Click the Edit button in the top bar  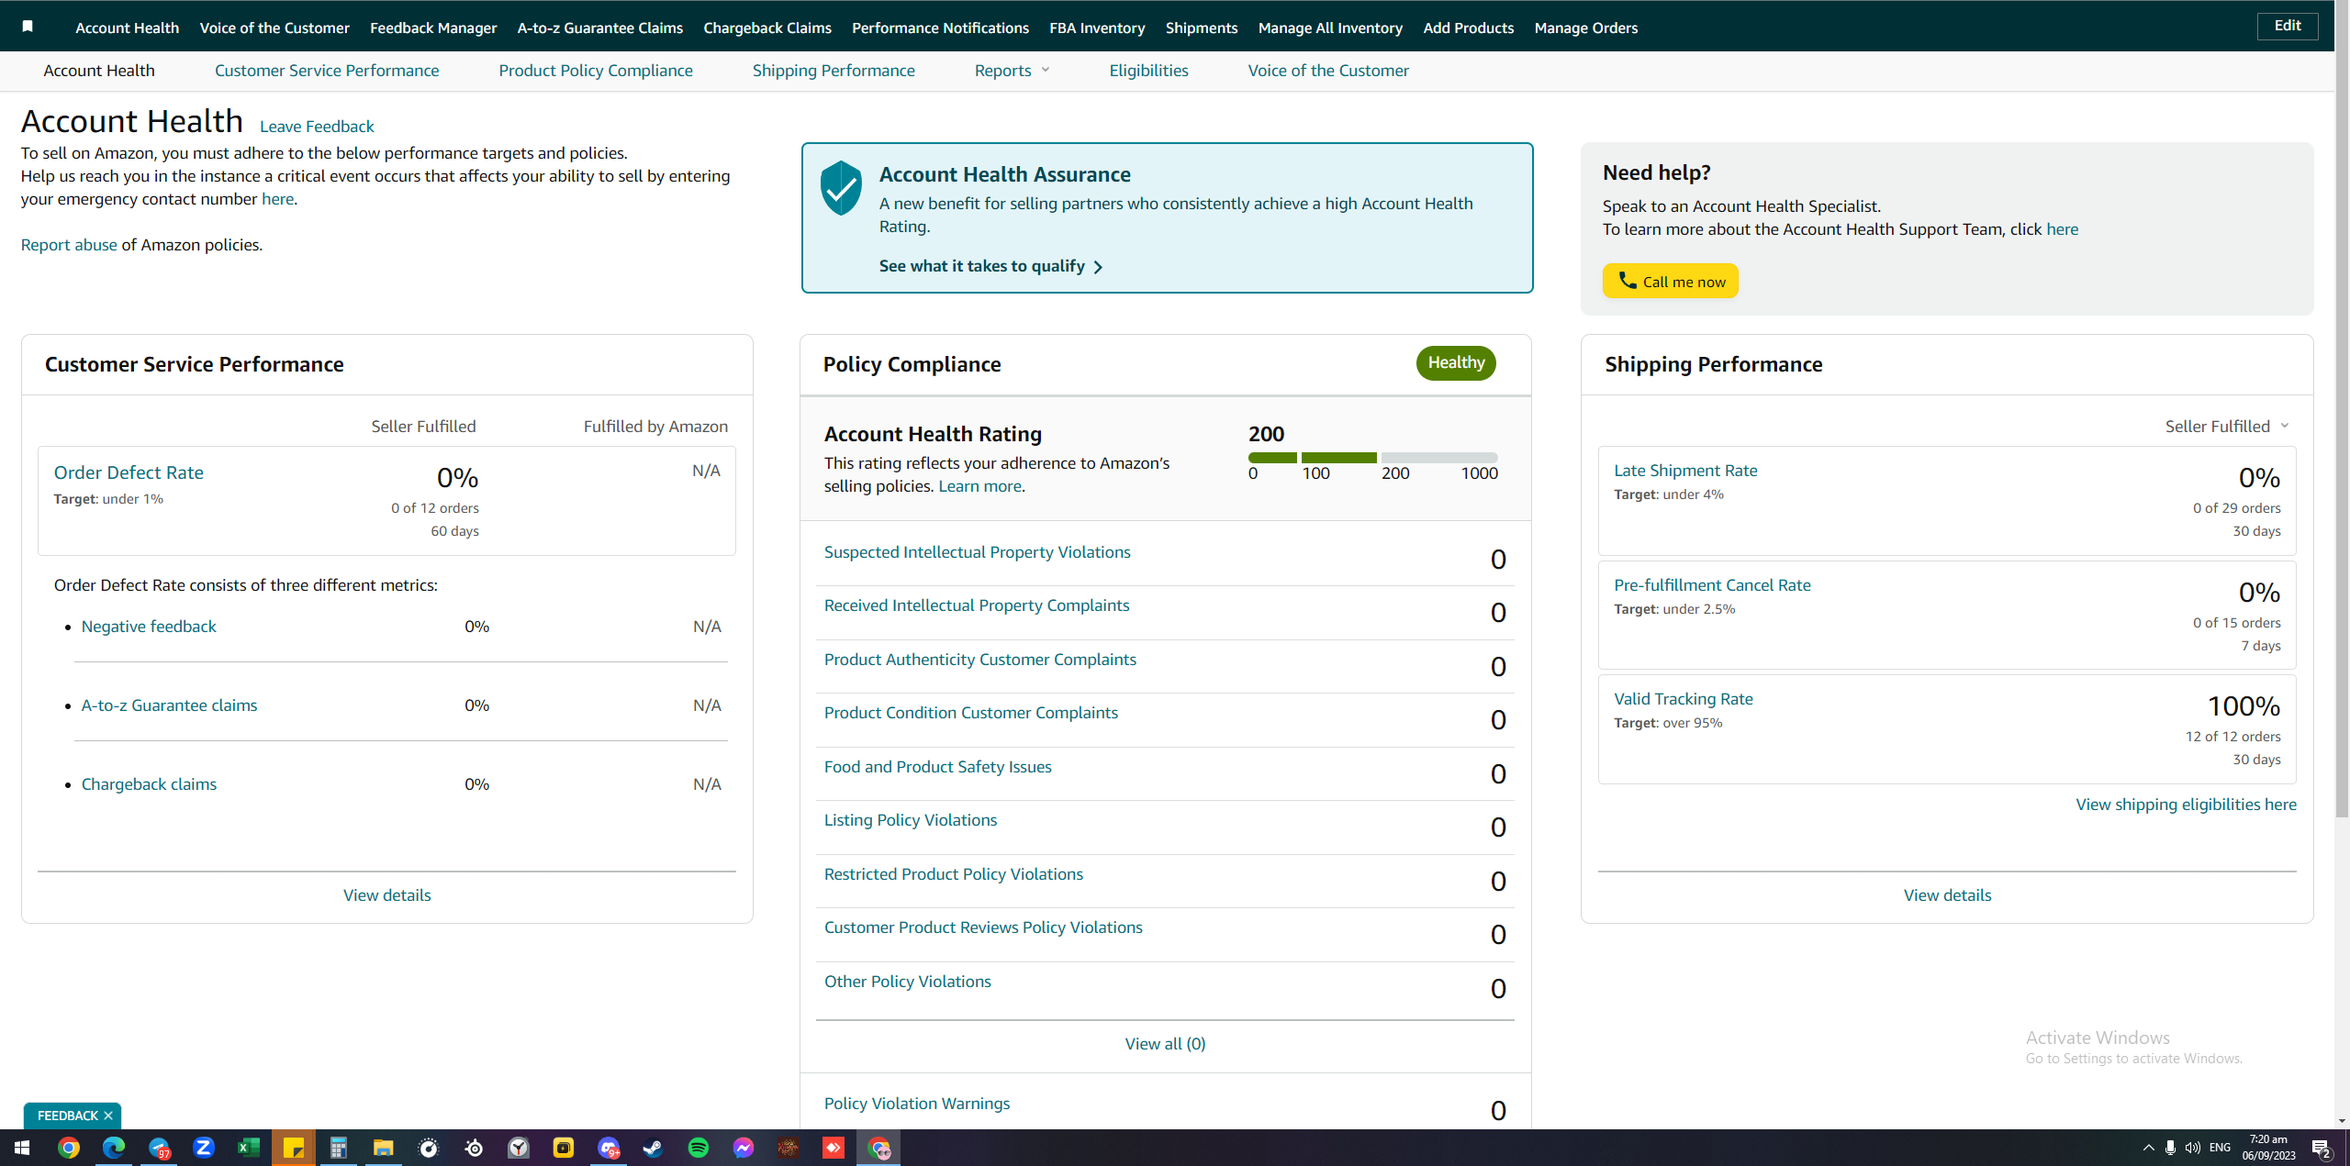pos(2288,26)
